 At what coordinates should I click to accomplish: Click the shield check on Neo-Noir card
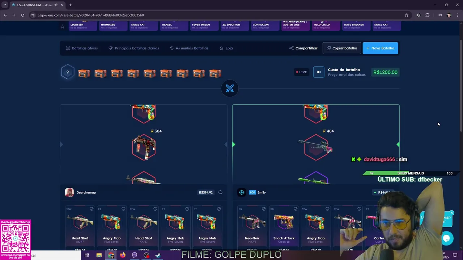click(x=264, y=209)
